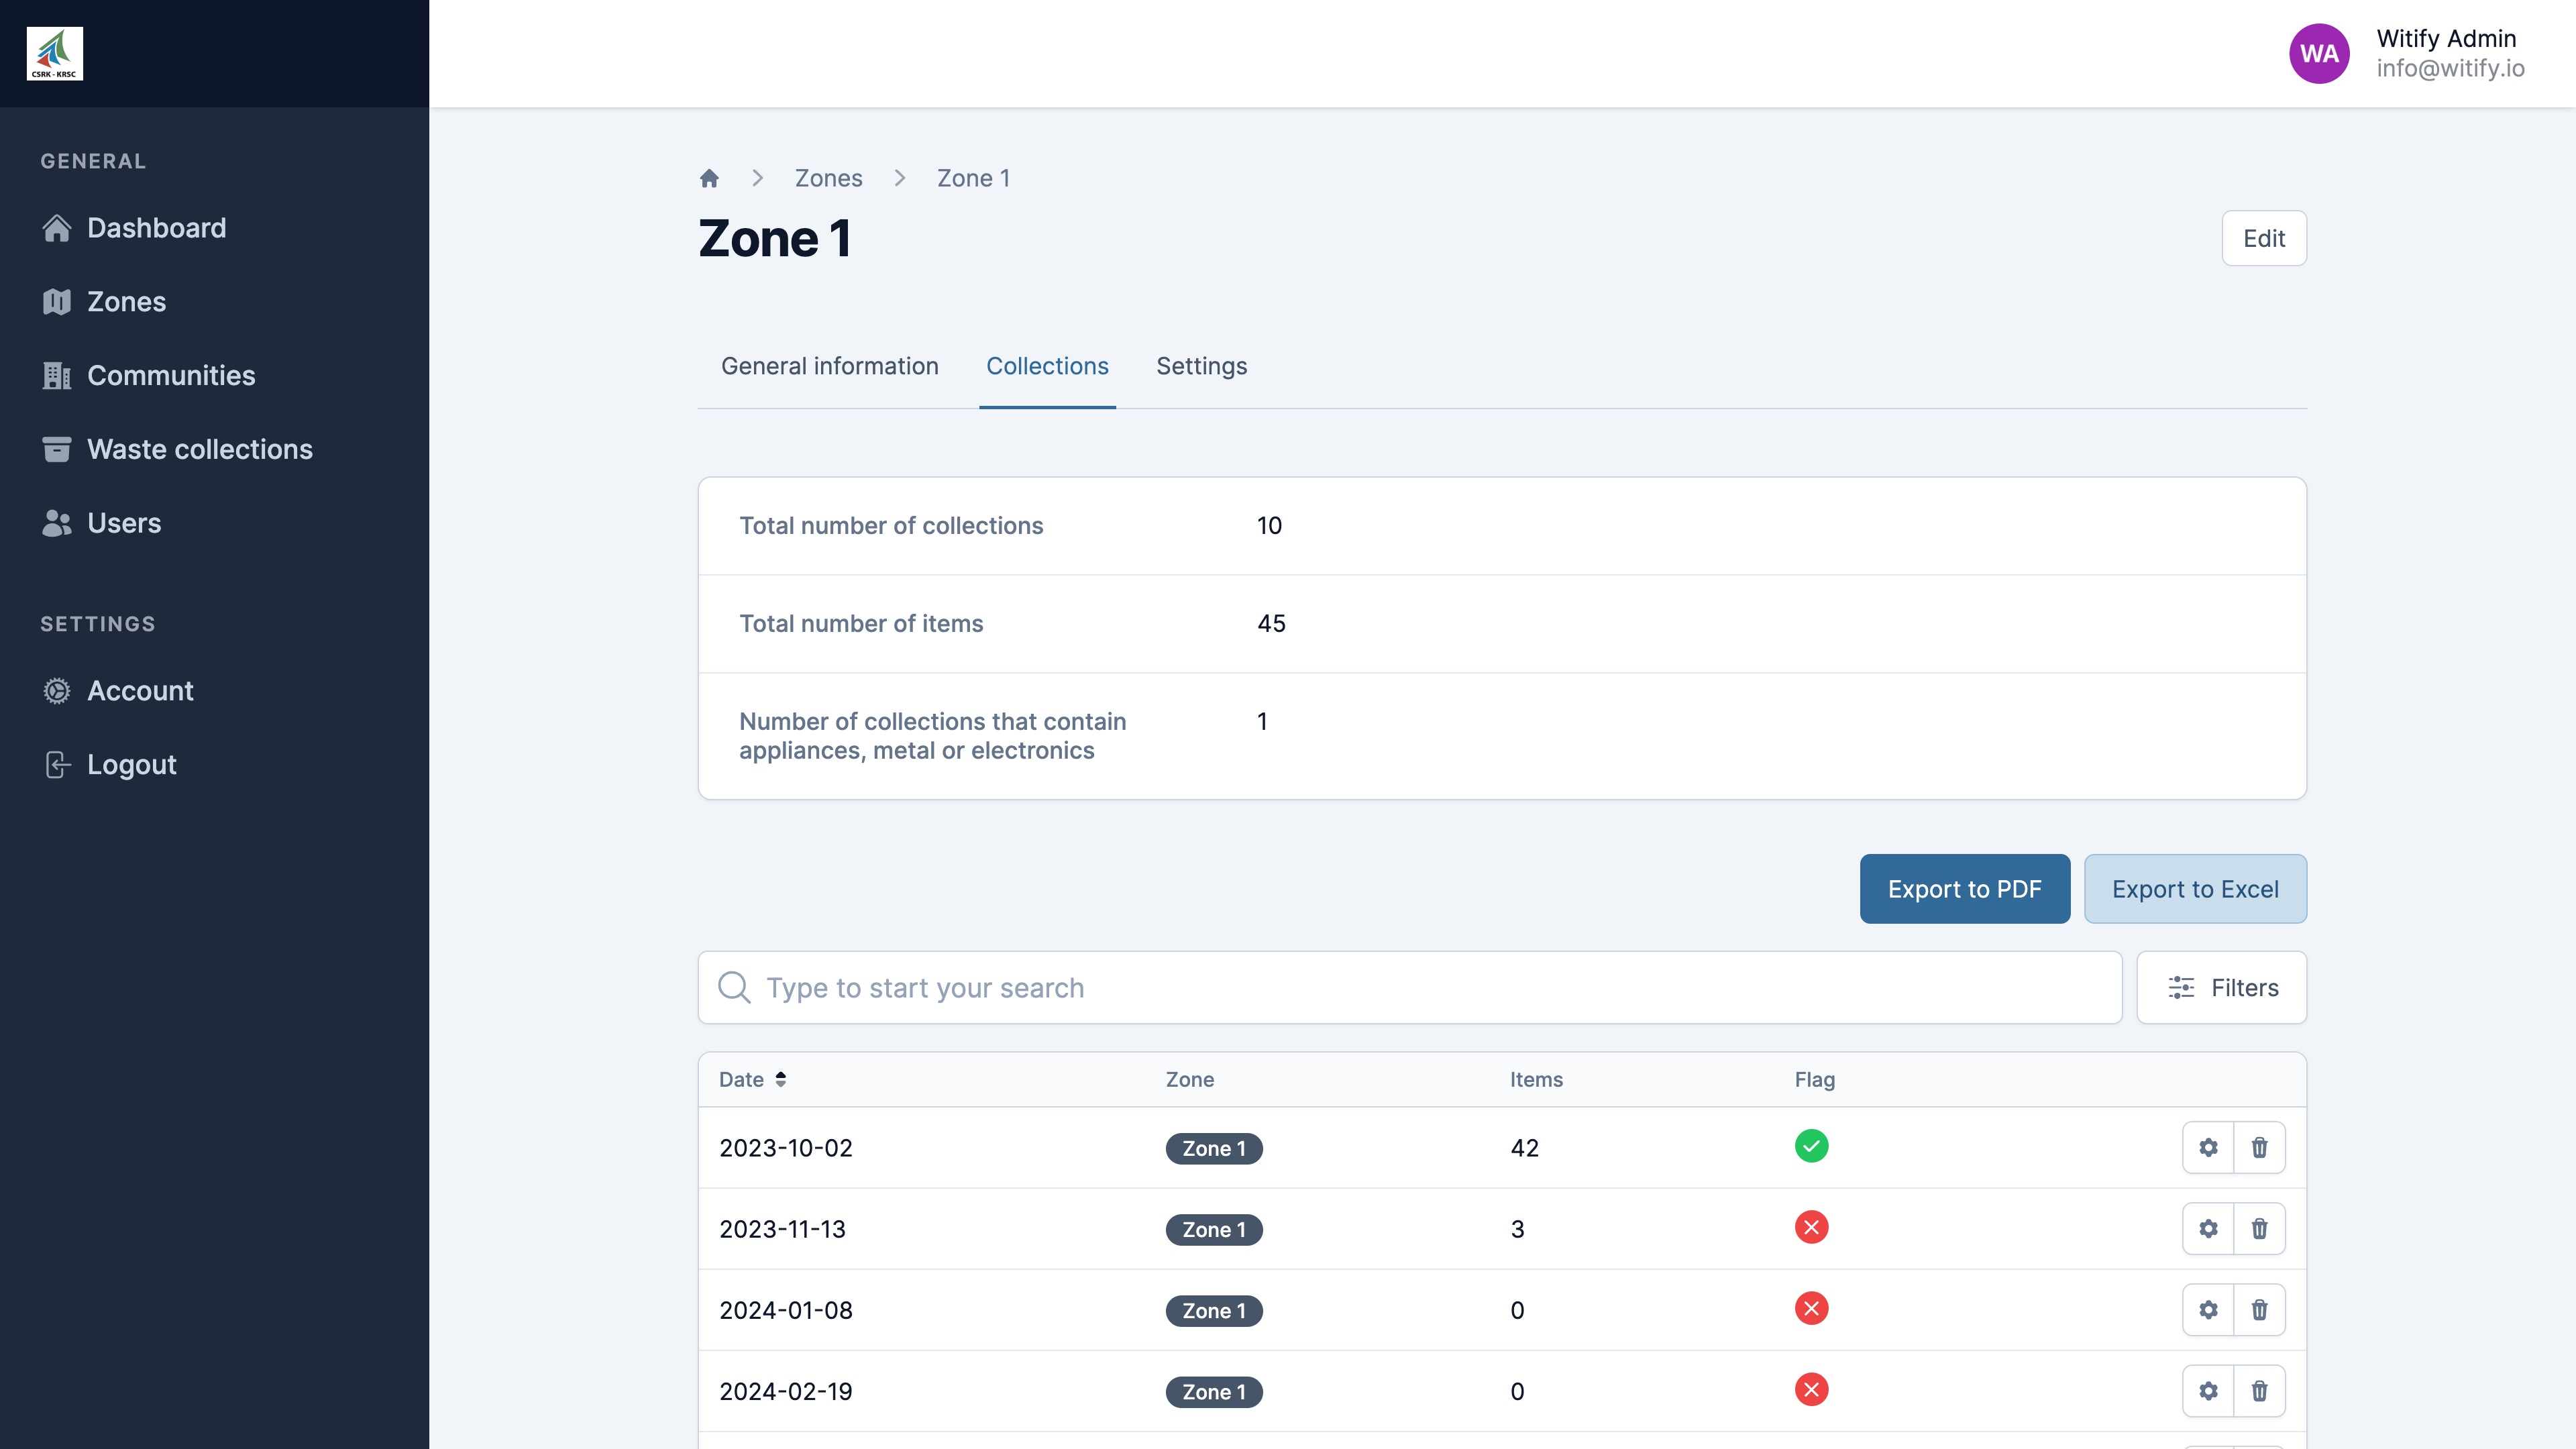Switch to the General information tab
The image size is (2576, 1449).
[829, 366]
